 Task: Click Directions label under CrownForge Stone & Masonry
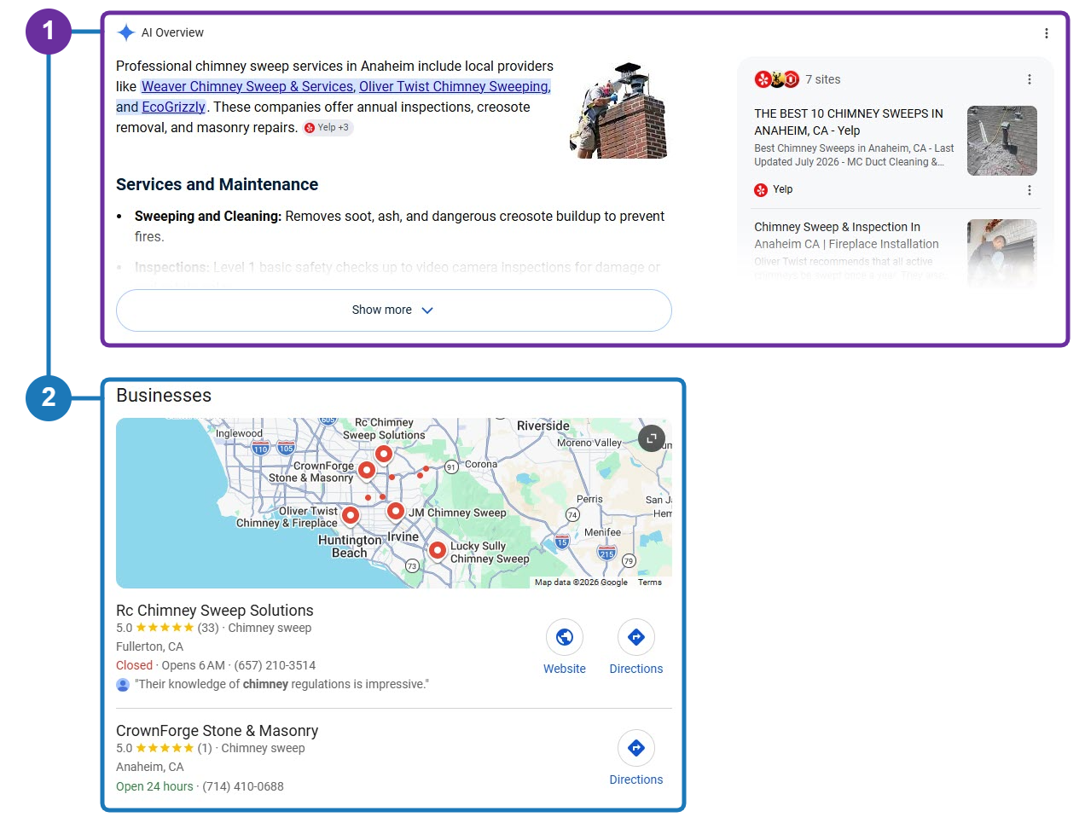[x=636, y=780]
